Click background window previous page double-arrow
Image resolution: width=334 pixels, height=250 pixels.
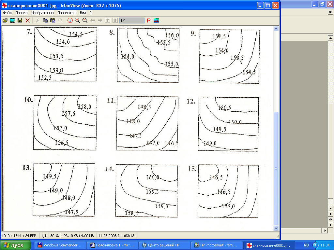click(x=330, y=214)
